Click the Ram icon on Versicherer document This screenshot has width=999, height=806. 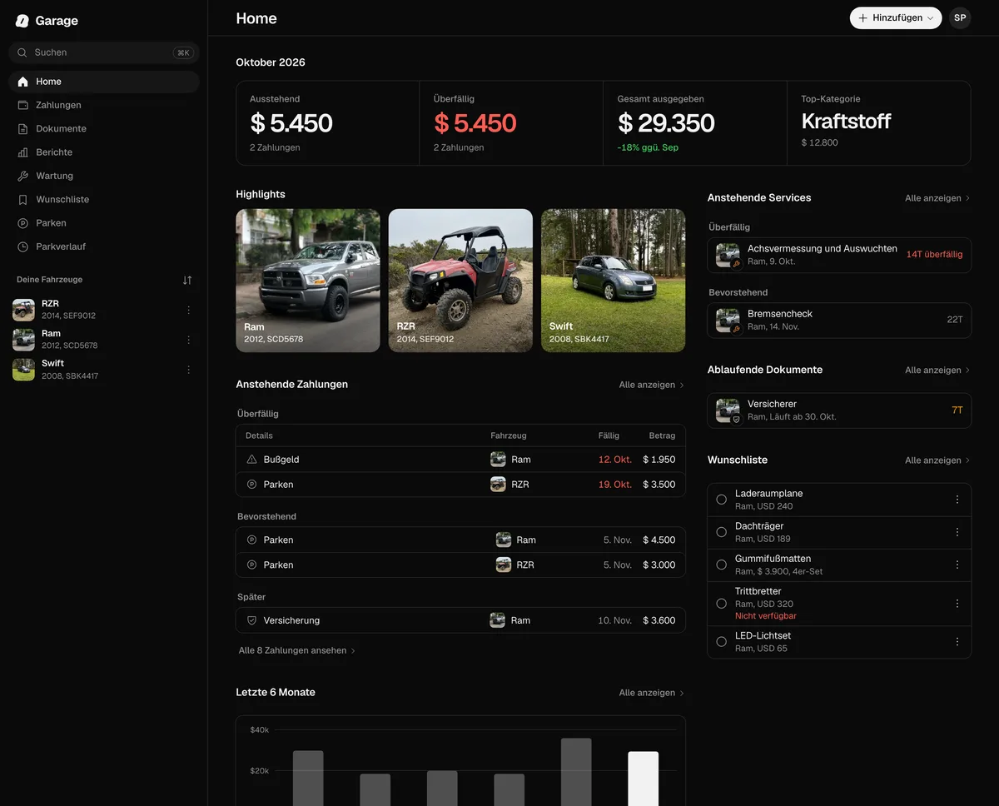(728, 410)
